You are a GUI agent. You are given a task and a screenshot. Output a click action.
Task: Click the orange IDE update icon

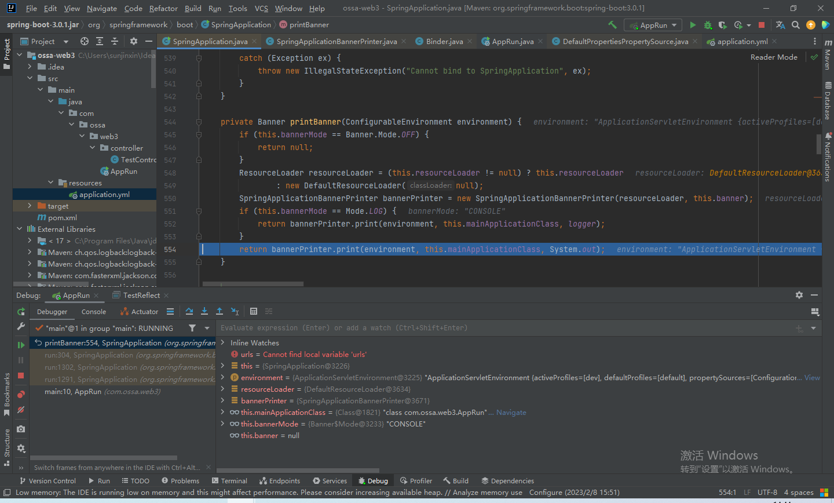click(811, 25)
